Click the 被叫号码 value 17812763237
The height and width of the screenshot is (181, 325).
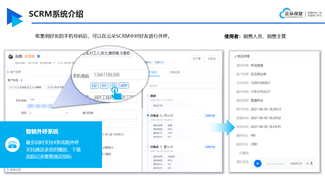261,92
